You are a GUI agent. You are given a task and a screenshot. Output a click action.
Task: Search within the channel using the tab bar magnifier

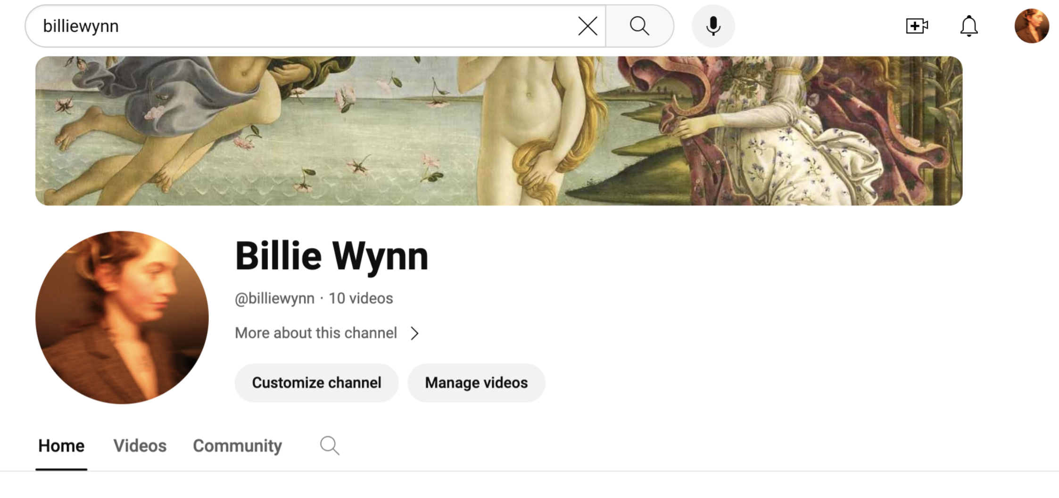(330, 445)
